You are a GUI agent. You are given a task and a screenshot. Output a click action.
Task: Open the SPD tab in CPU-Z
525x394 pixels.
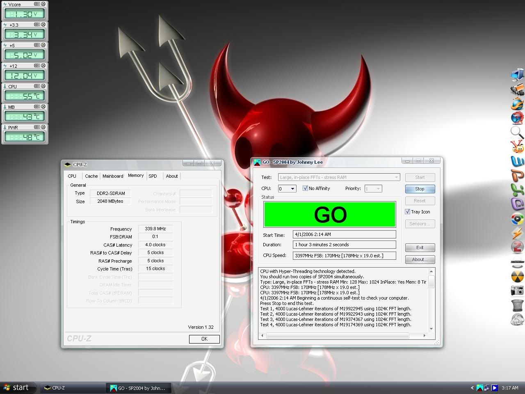point(153,176)
